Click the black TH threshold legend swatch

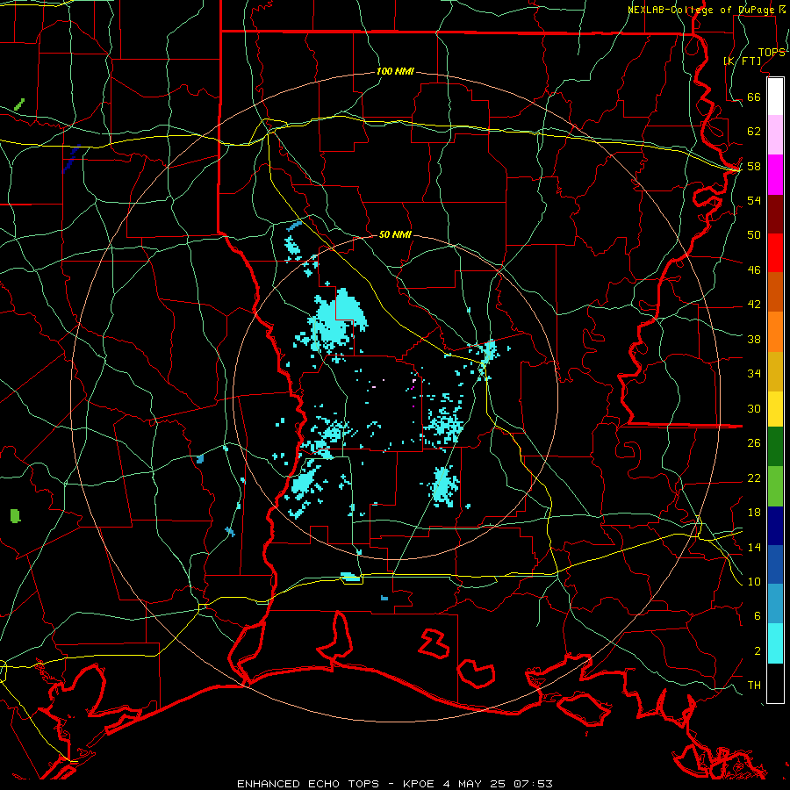[775, 683]
